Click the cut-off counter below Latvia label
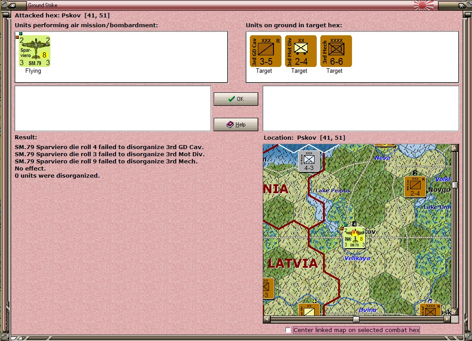The width and height of the screenshot is (472, 341). (268, 289)
